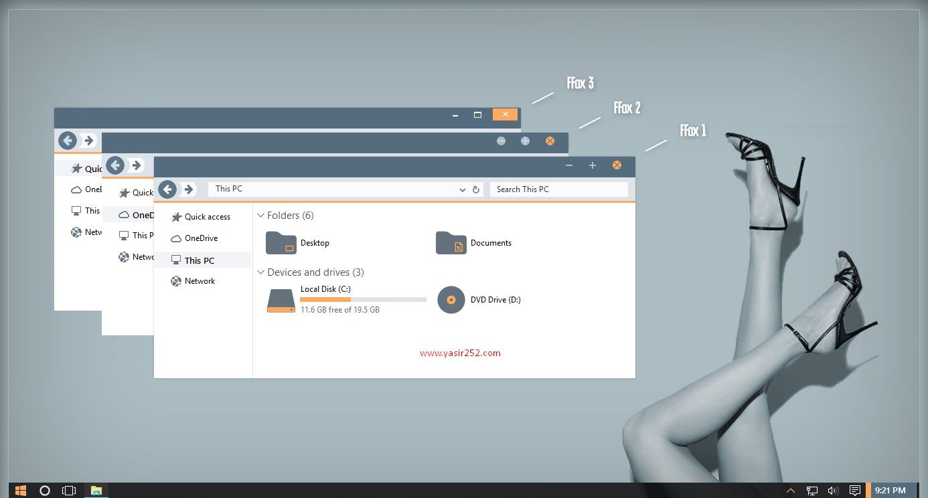Select This PC monitor in rear window
Viewport: 928px width, 498px height.
pyautogui.click(x=76, y=211)
